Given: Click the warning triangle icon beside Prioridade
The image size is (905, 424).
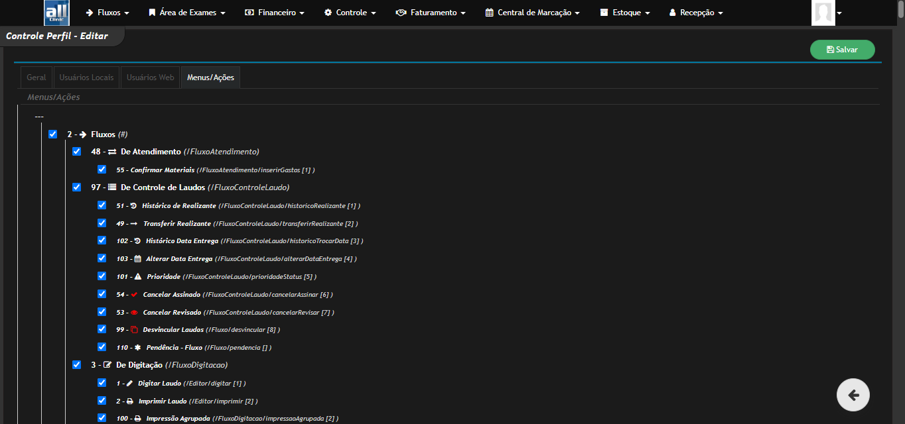Looking at the screenshot, I should pyautogui.click(x=138, y=276).
